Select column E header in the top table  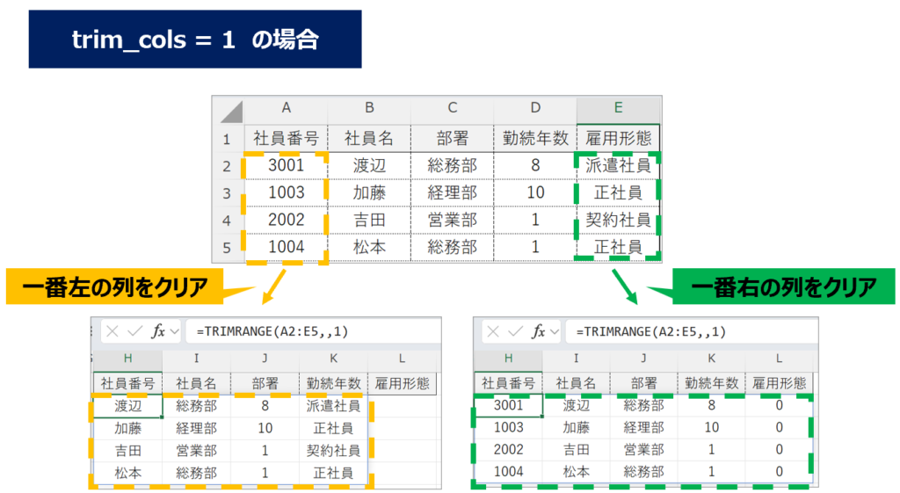618,108
